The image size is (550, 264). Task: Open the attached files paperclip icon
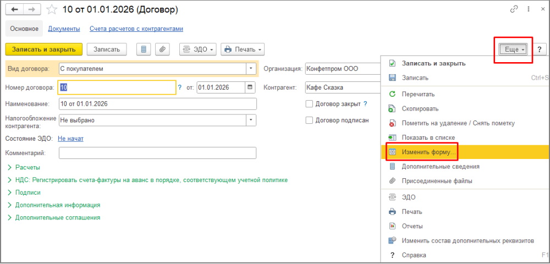click(x=162, y=49)
